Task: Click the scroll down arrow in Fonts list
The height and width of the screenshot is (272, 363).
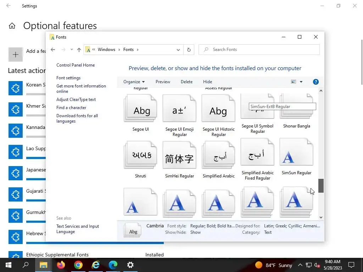Action: coord(321,217)
